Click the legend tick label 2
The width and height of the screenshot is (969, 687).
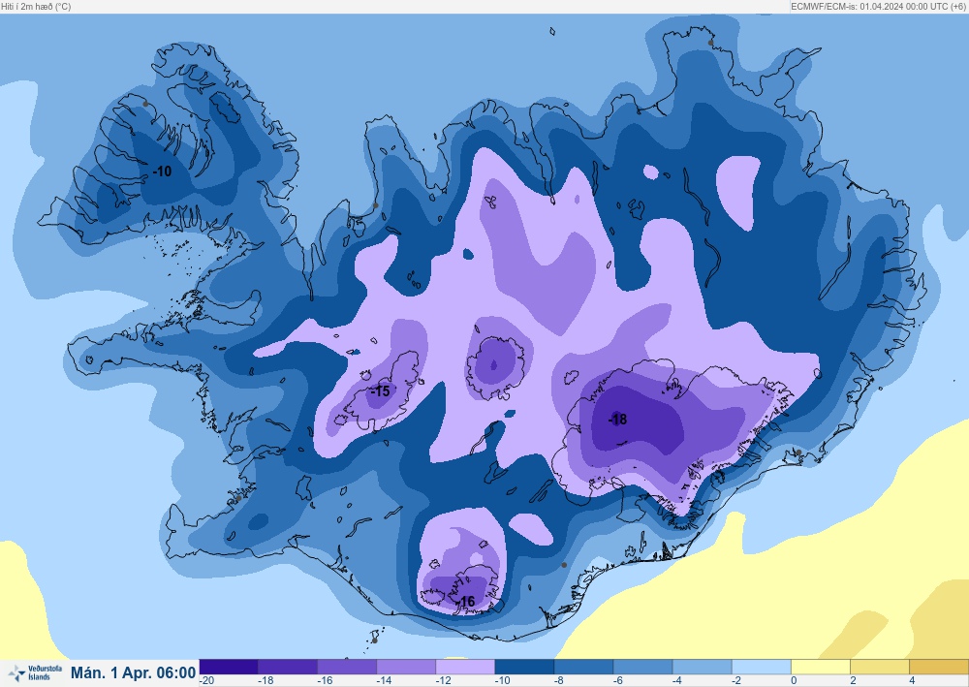[x=854, y=681]
